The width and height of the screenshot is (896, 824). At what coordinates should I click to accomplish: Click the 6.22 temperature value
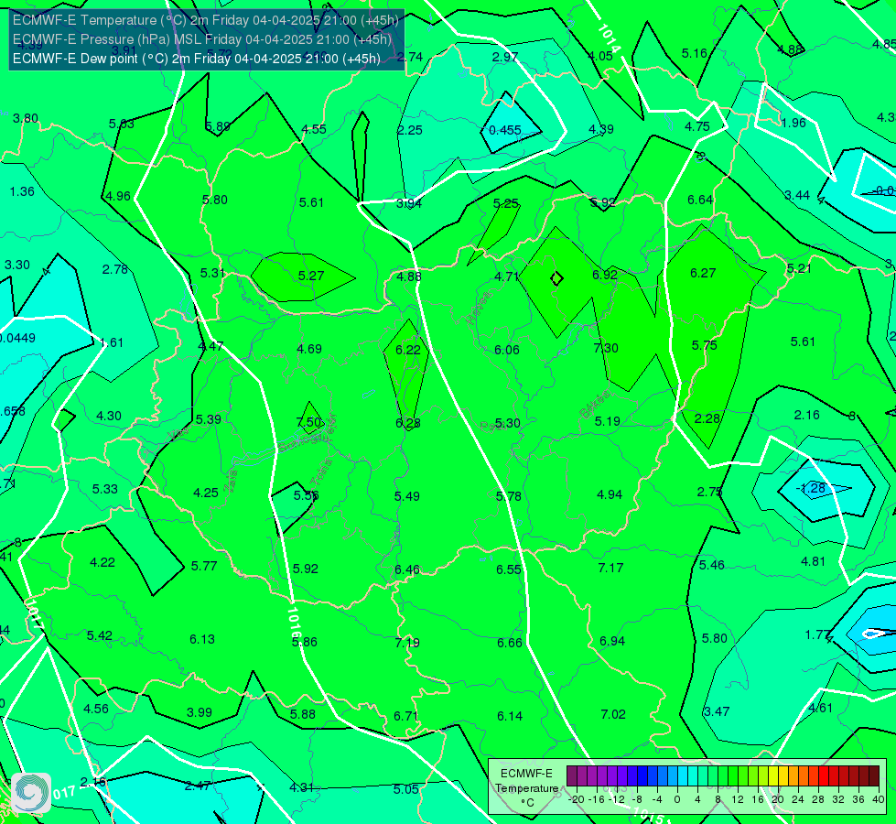(x=408, y=350)
